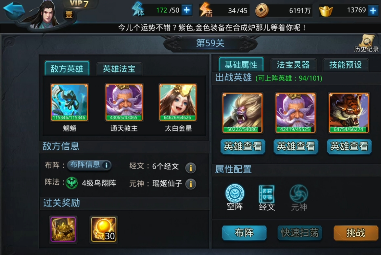Add stamina with the 体 plus icon
The image size is (381, 255).
click(187, 10)
